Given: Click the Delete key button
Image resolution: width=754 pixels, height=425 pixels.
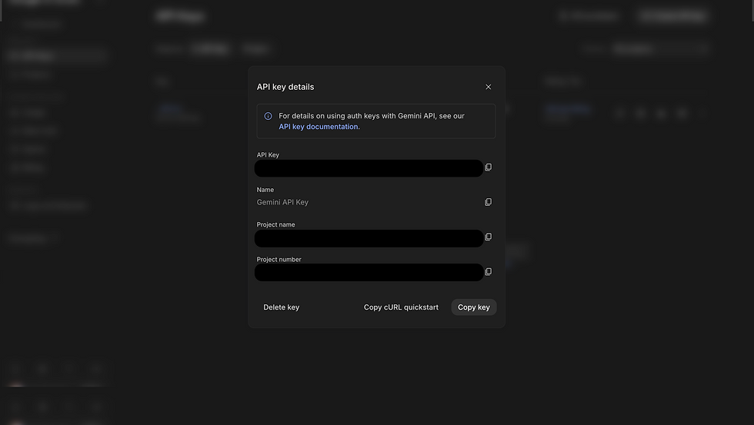Looking at the screenshot, I should point(282,307).
